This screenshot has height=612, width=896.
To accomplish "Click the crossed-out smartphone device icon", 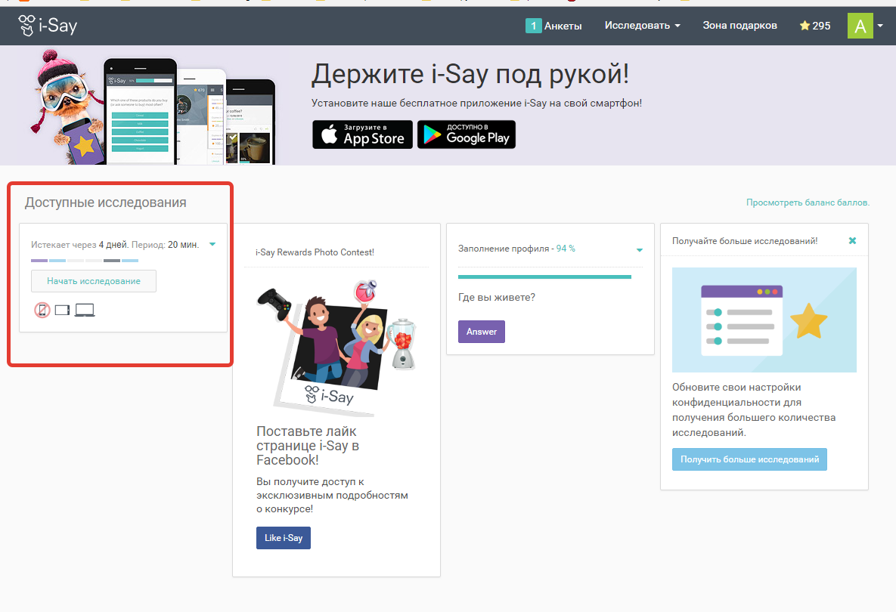I will tap(42, 310).
